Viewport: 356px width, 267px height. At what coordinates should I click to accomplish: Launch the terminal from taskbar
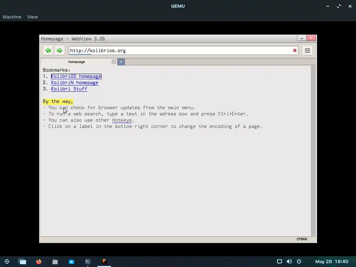(88, 261)
